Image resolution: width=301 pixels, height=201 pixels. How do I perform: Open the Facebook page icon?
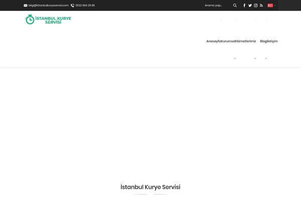pyautogui.click(x=244, y=6)
